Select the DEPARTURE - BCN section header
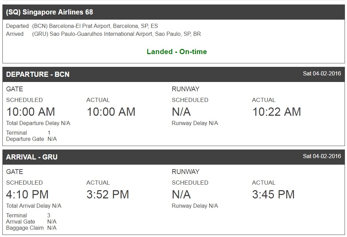Image resolution: width=347 pixels, height=237 pixels. point(38,74)
